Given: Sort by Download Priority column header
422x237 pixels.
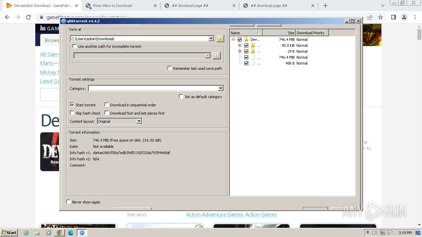Looking at the screenshot, I should [x=312, y=33].
